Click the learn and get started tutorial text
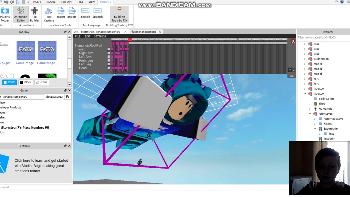The height and width of the screenshot is (197, 350). coord(41,166)
